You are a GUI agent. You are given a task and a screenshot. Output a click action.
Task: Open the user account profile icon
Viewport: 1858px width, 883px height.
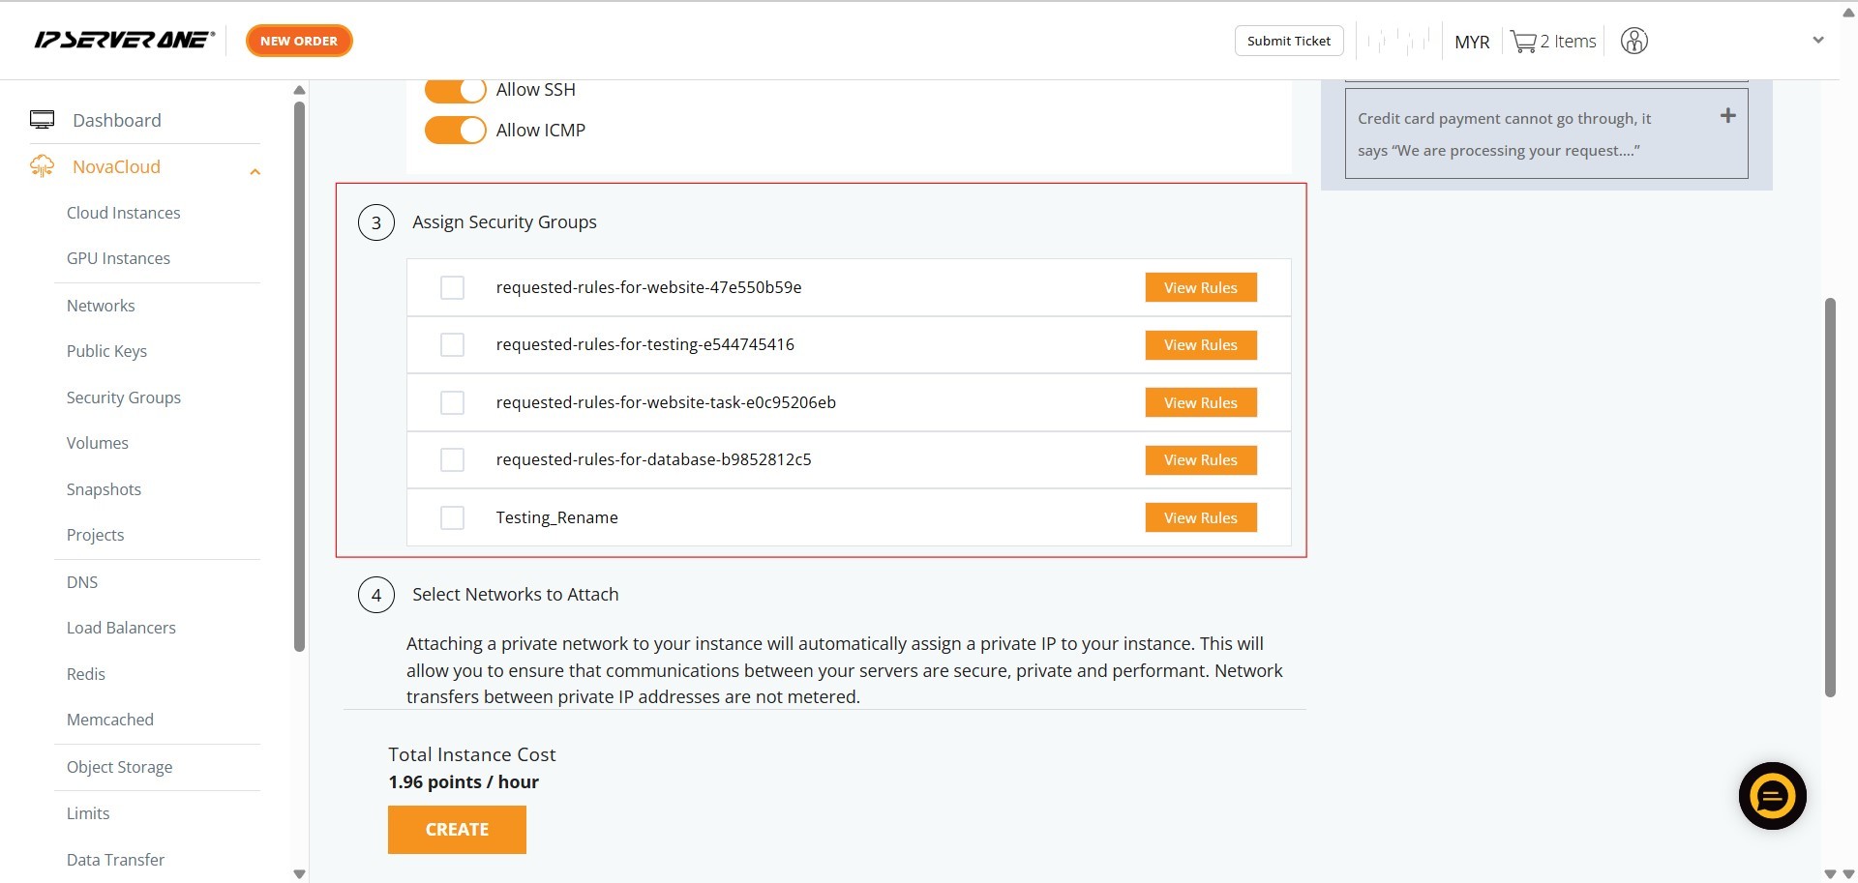click(x=1633, y=41)
